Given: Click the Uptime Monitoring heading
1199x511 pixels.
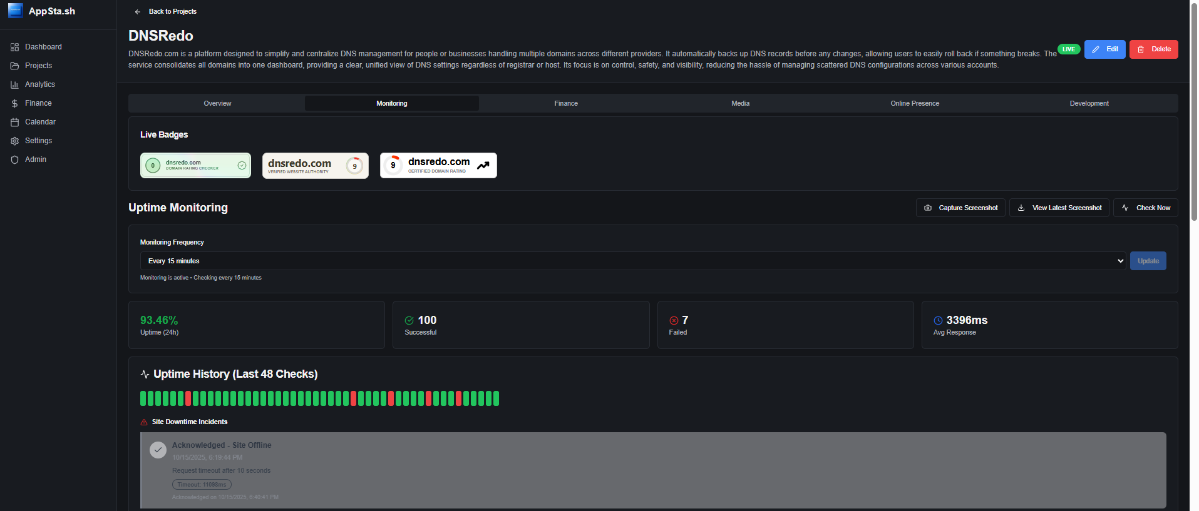Looking at the screenshot, I should (178, 208).
